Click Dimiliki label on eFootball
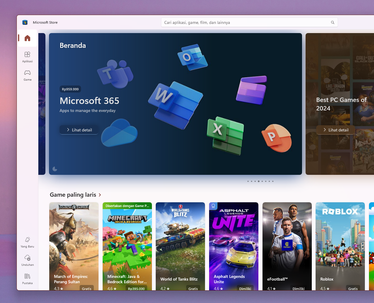The height and width of the screenshot is (303, 374). point(298,289)
